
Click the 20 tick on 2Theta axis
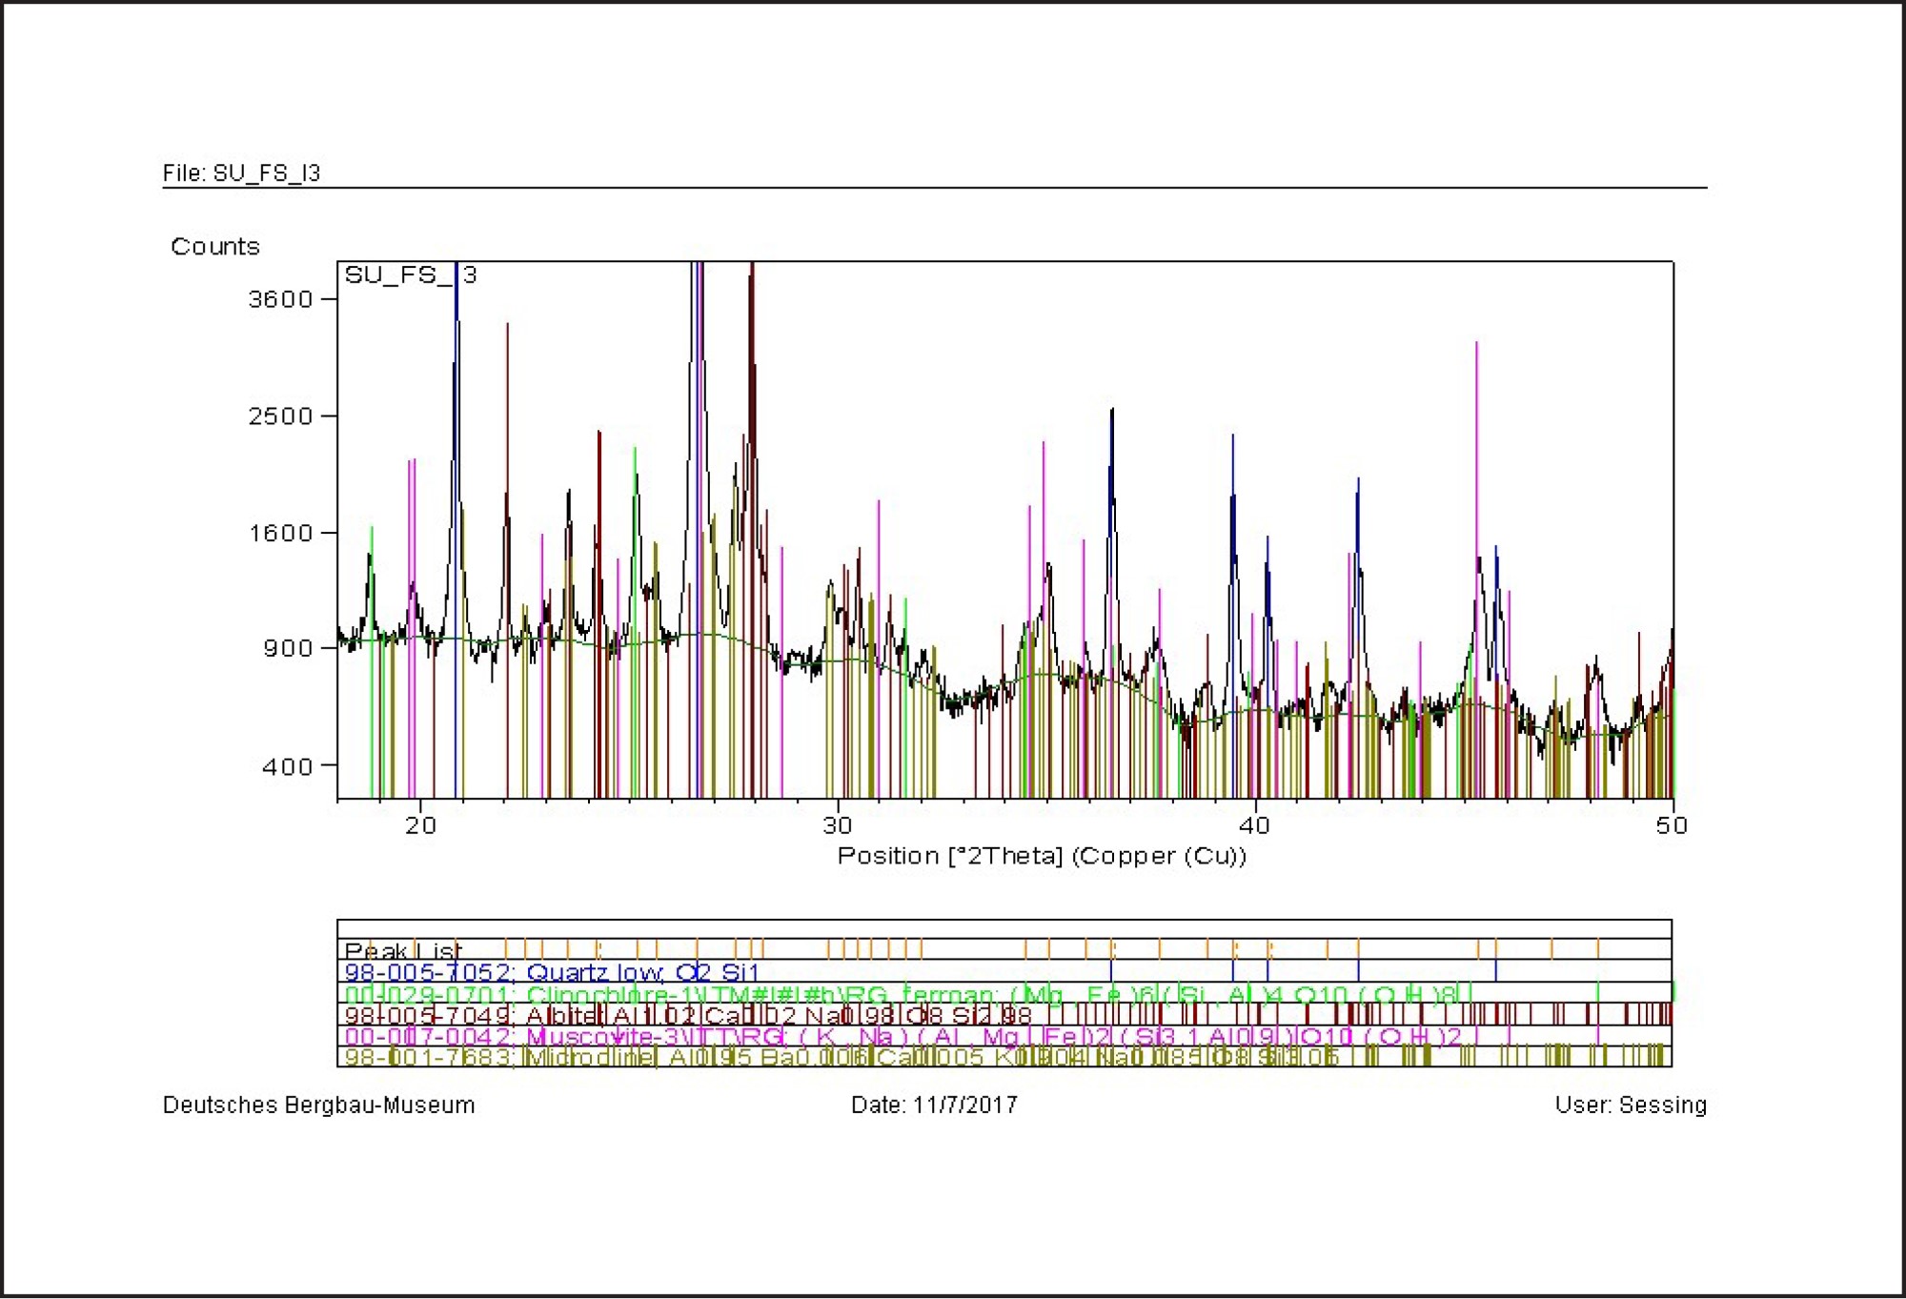(420, 825)
